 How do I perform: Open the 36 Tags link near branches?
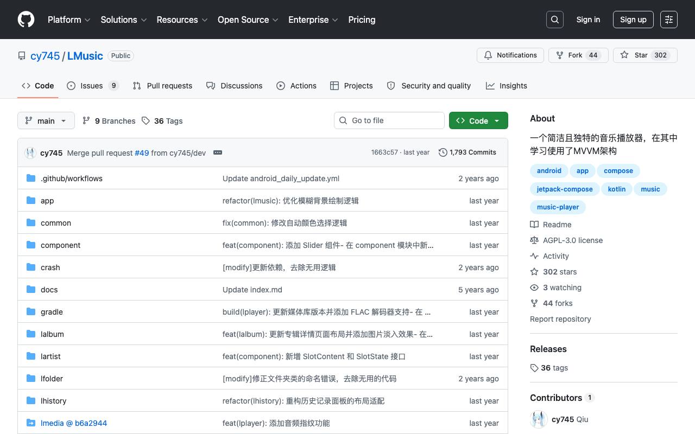[162, 121]
